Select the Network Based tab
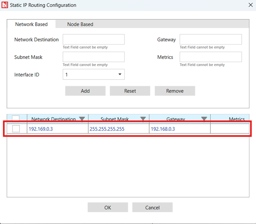The width and height of the screenshot is (256, 224). click(31, 24)
